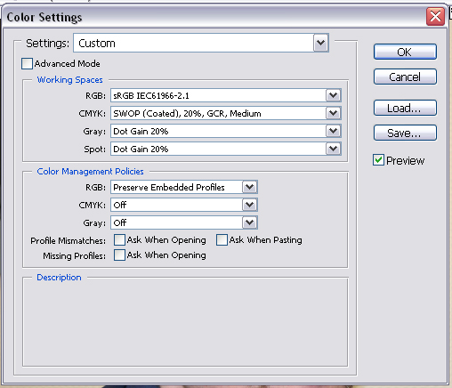The height and width of the screenshot is (388, 452).
Task: Open Gray working space Dot Gain dropdown
Action: coord(226,131)
